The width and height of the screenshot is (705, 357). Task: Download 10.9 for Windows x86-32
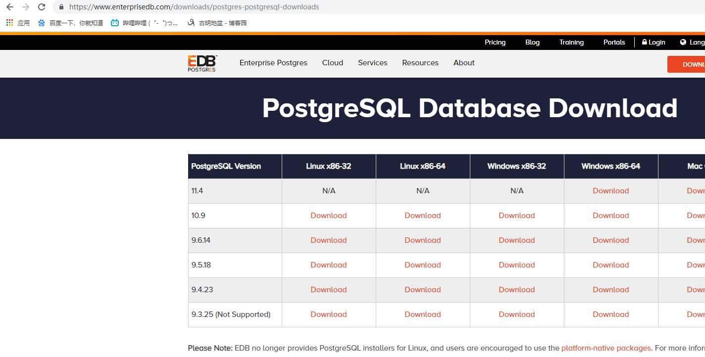pyautogui.click(x=517, y=216)
